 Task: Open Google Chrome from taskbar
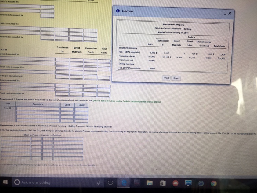[214, 183]
